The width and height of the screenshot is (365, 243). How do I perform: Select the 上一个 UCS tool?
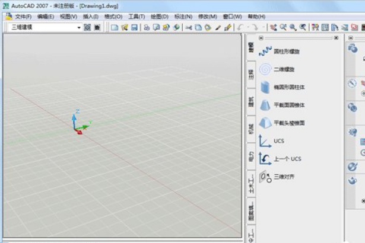click(x=280, y=159)
